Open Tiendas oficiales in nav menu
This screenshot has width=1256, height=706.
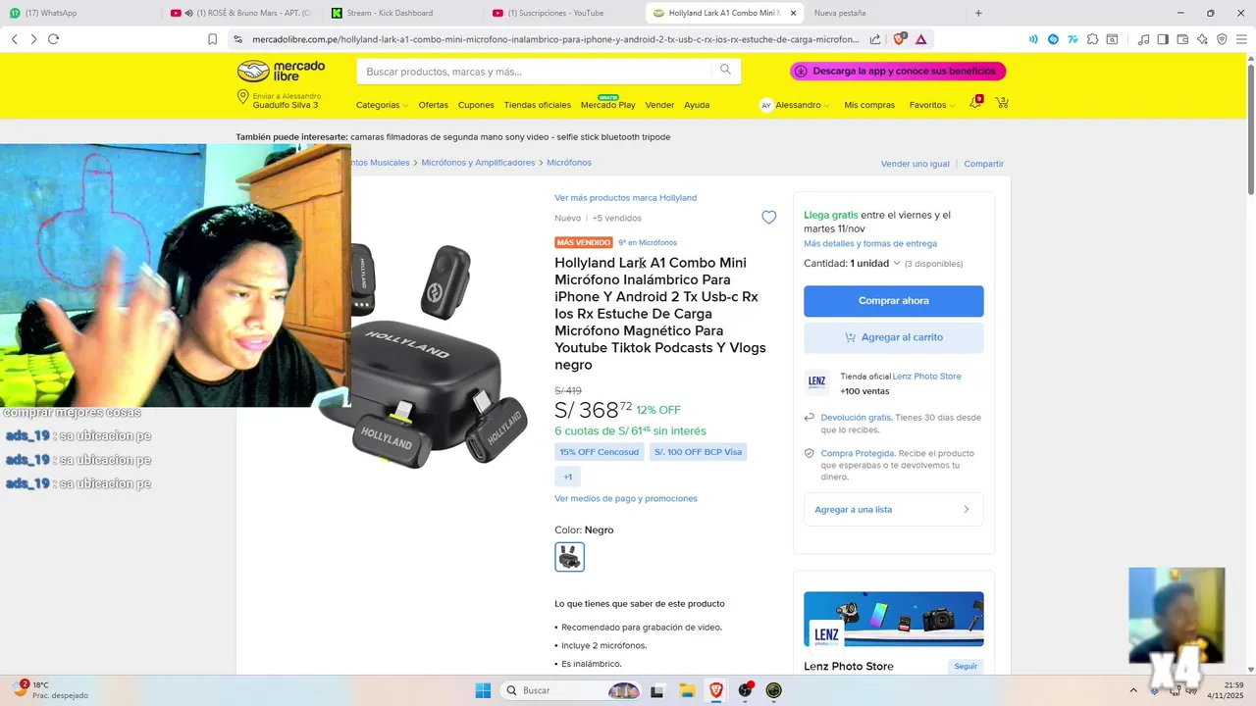[x=537, y=105]
